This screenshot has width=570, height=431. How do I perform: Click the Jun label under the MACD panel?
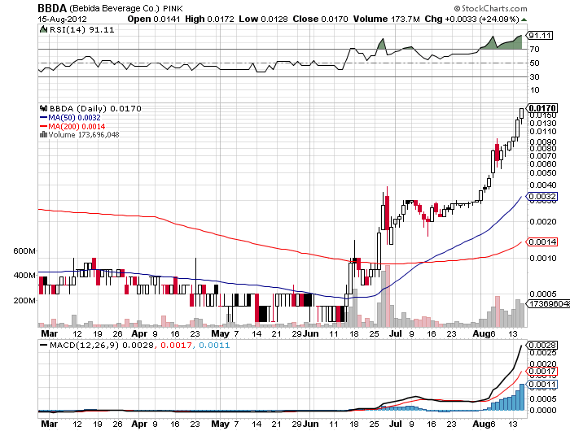coord(311,424)
